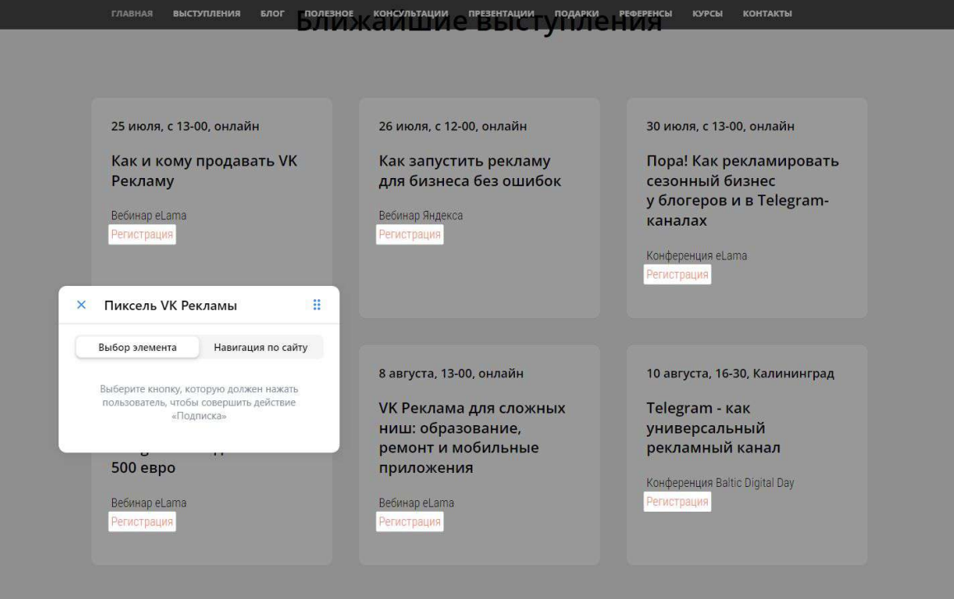Click Конференция Baltic Digital Day label
Image resolution: width=954 pixels, height=599 pixels.
[720, 483]
